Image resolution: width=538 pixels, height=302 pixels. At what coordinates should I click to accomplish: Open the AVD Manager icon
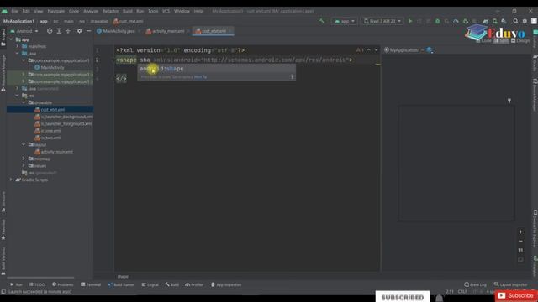coord(494,21)
